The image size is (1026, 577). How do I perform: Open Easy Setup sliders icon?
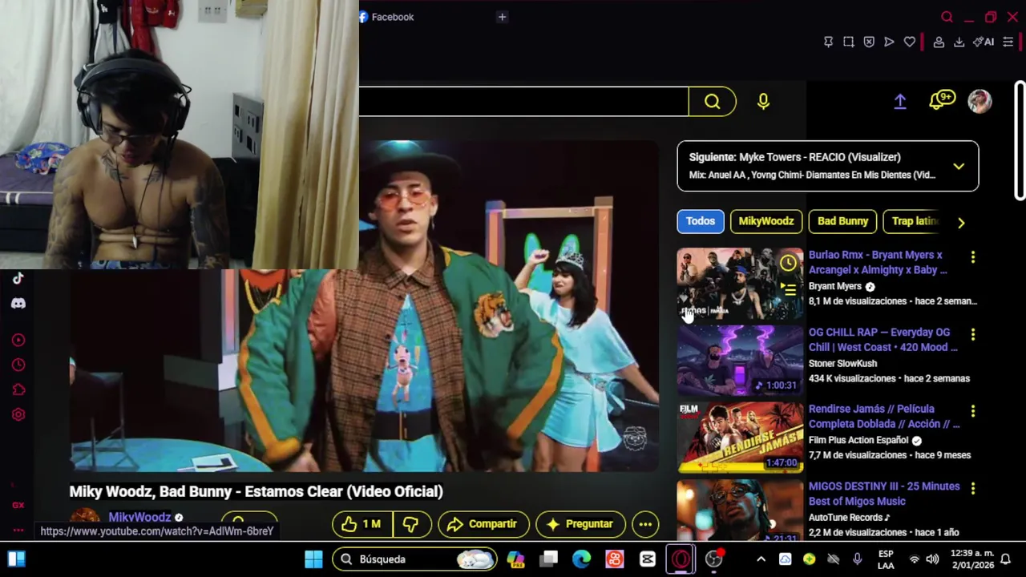click(1008, 42)
